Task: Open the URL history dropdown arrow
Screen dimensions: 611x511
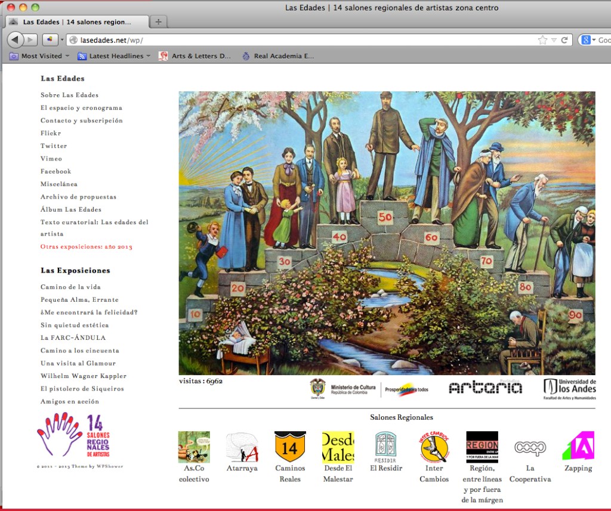Action: click(554, 40)
